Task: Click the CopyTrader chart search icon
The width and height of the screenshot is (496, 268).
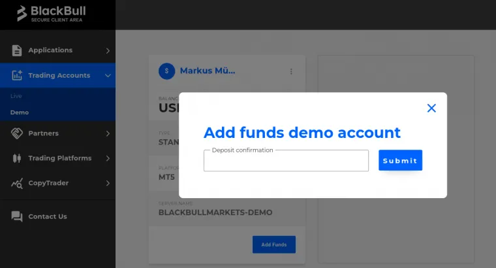Action: click(17, 183)
